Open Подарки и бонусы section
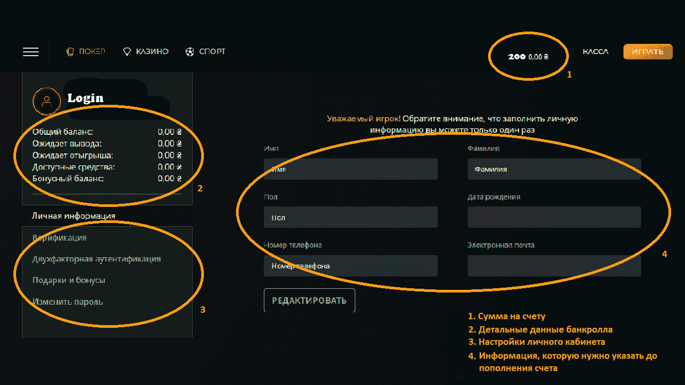The image size is (685, 385). (68, 280)
